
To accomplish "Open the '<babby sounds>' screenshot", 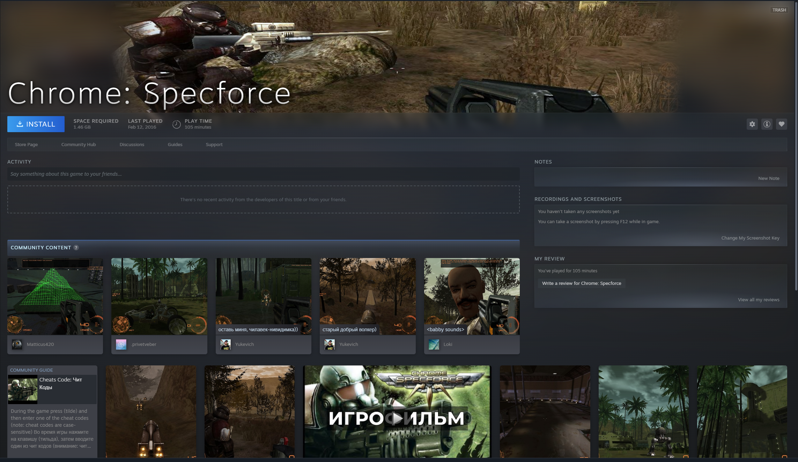I will point(472,296).
